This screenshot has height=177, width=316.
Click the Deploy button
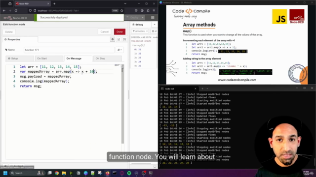[133, 18]
